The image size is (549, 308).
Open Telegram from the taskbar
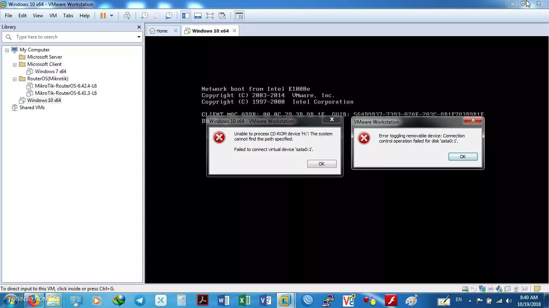140,300
